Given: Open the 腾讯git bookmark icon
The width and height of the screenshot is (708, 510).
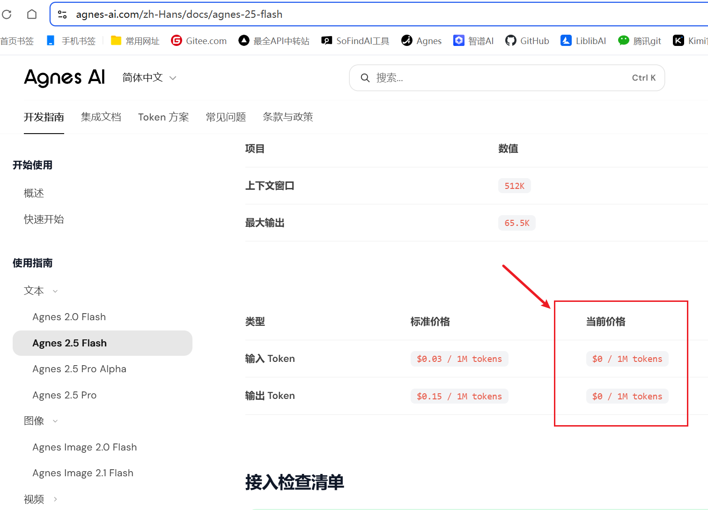Looking at the screenshot, I should click(x=624, y=41).
